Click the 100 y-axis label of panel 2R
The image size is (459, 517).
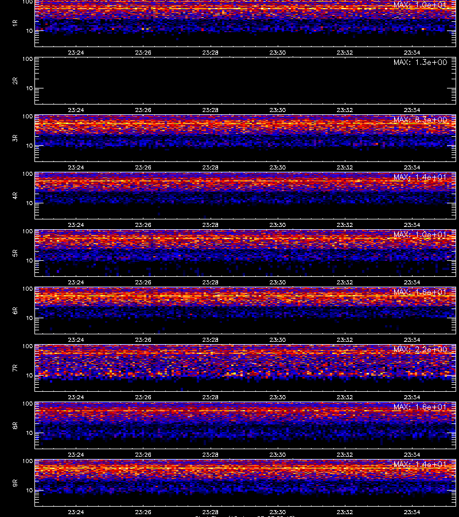click(x=28, y=59)
